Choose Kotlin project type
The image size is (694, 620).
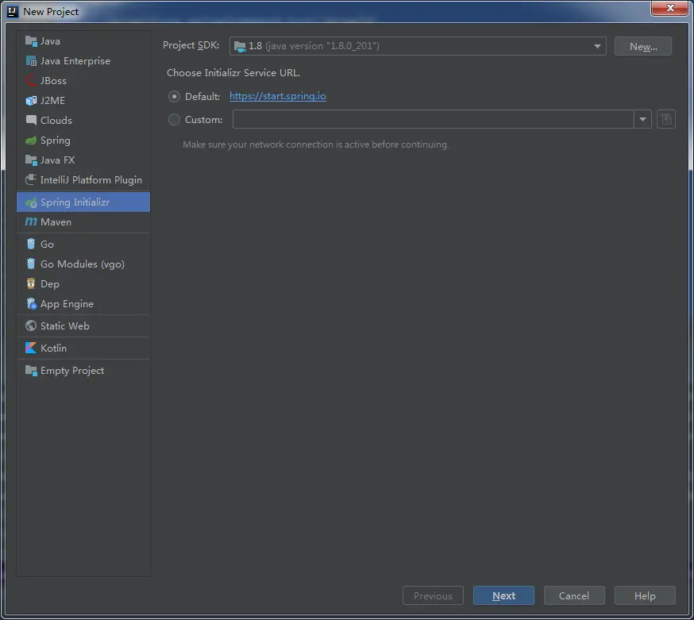click(83, 348)
